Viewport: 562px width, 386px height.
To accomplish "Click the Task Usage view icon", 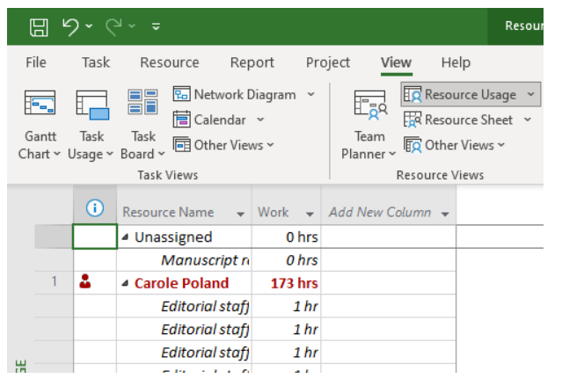I will 92,105.
